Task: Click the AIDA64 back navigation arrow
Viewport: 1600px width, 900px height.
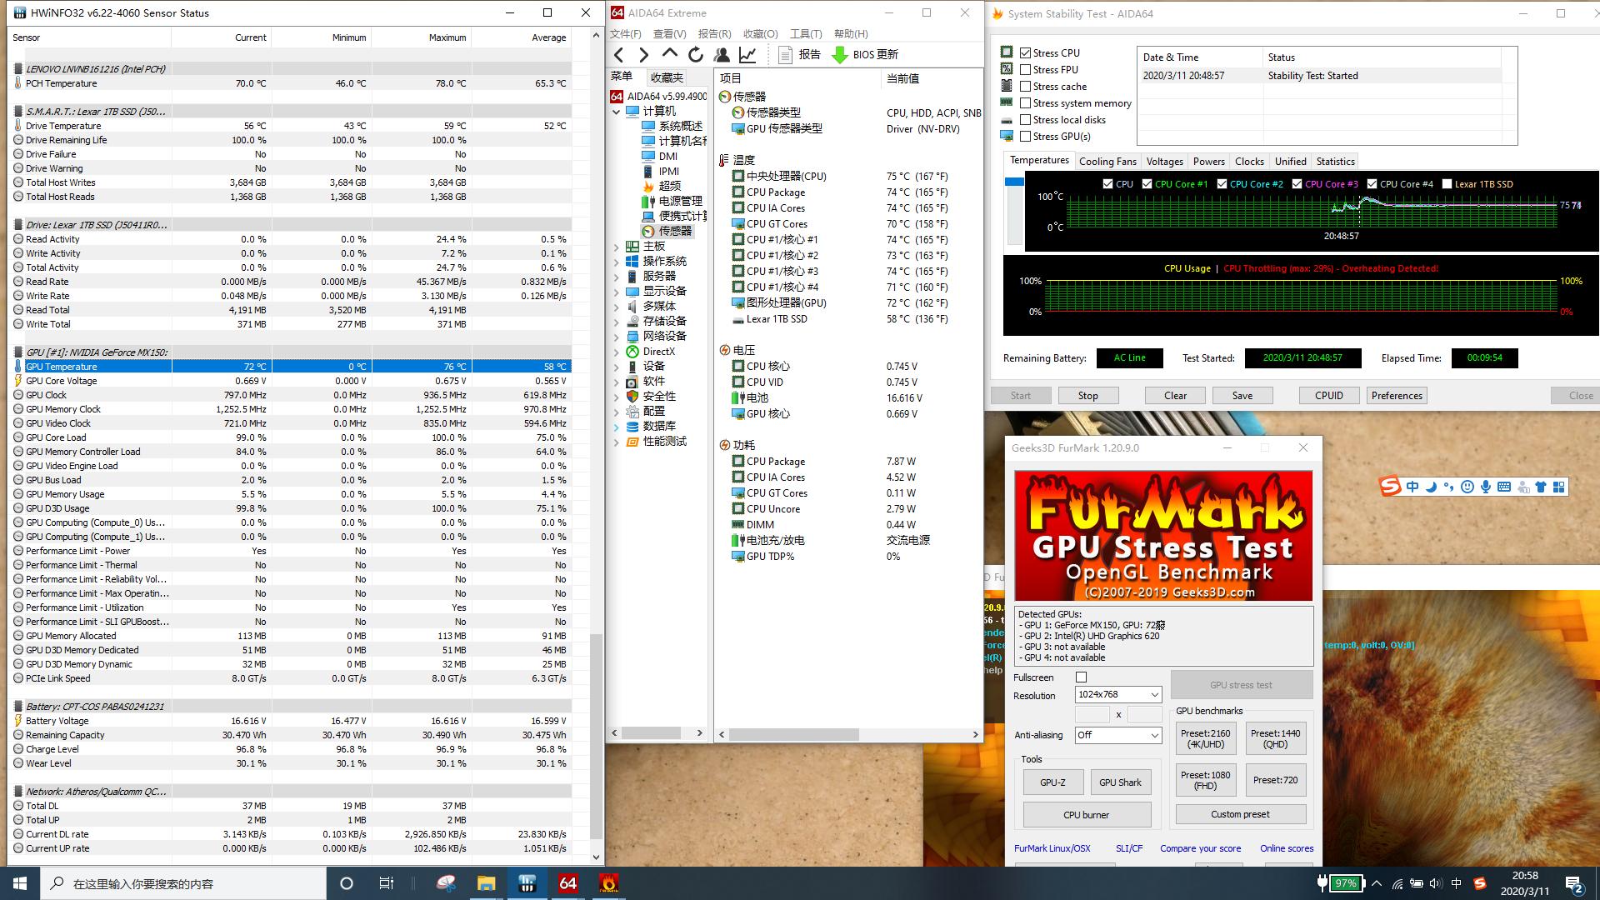Action: coord(619,55)
